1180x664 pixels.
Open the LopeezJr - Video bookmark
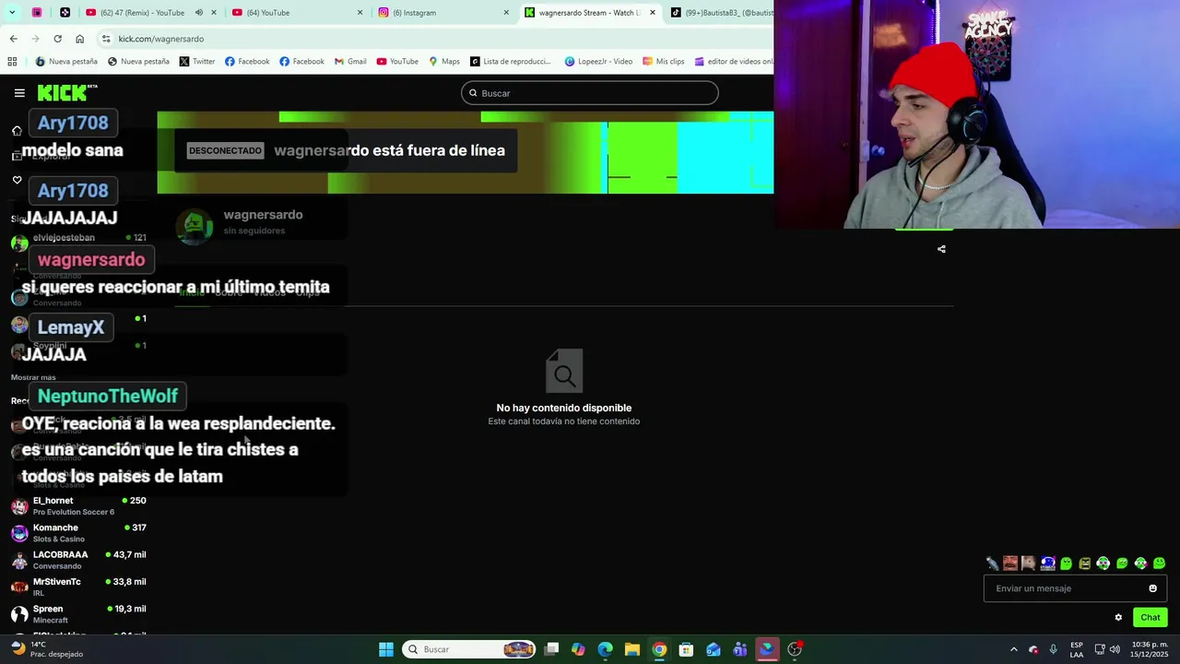(x=598, y=62)
